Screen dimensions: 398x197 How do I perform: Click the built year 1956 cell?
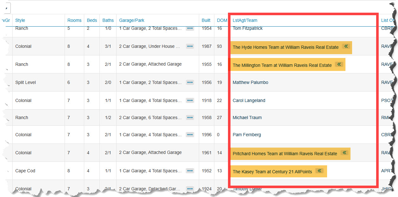click(206, 82)
